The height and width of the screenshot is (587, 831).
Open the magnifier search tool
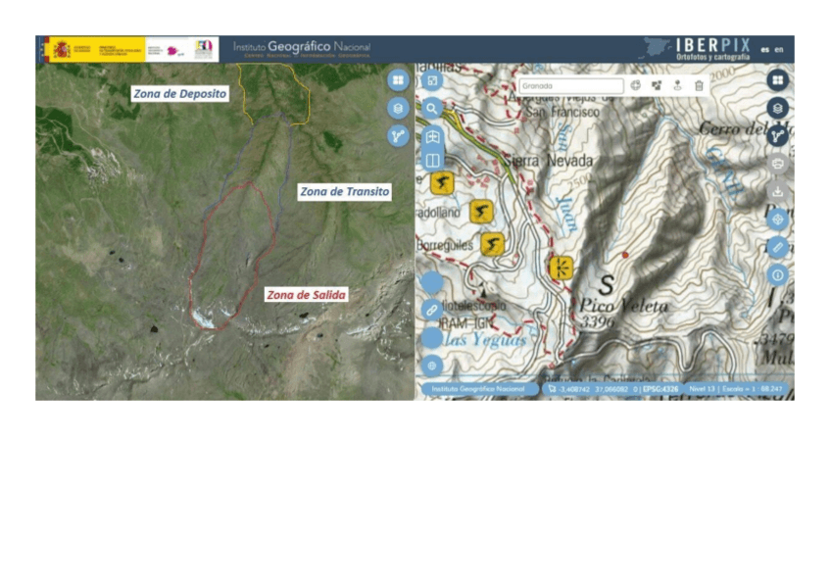[432, 109]
